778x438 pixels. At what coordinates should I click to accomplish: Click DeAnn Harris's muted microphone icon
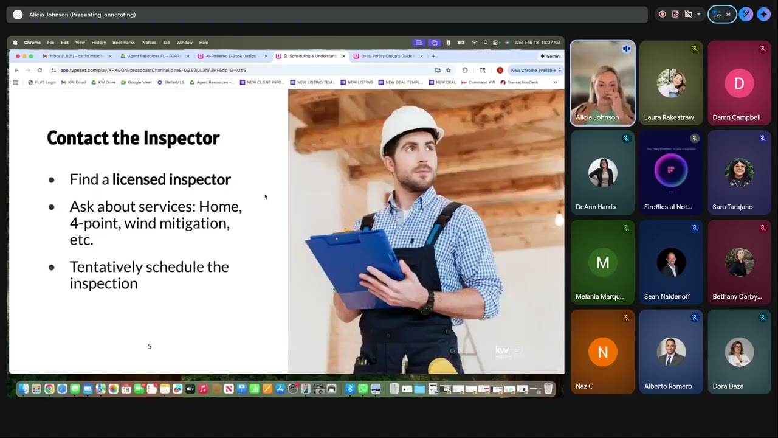pyautogui.click(x=626, y=139)
